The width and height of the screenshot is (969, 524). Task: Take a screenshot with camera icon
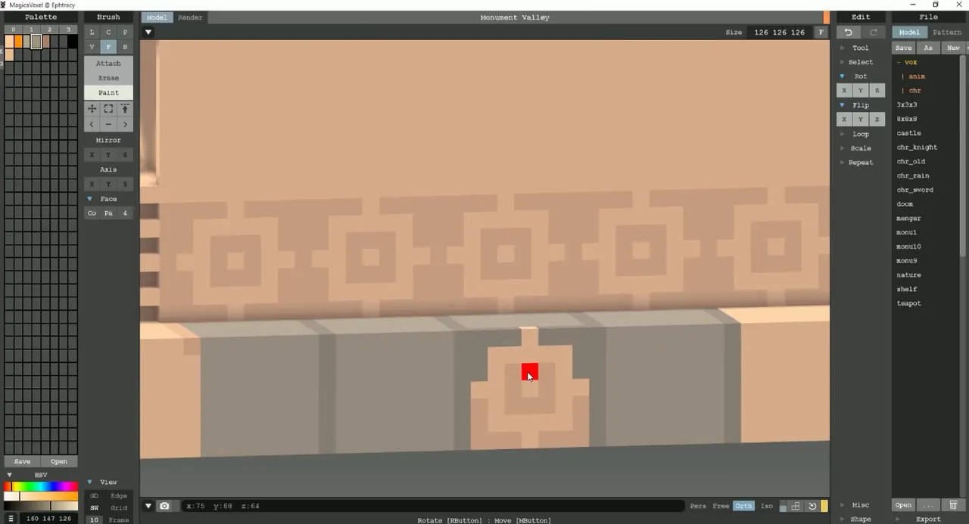click(x=164, y=506)
